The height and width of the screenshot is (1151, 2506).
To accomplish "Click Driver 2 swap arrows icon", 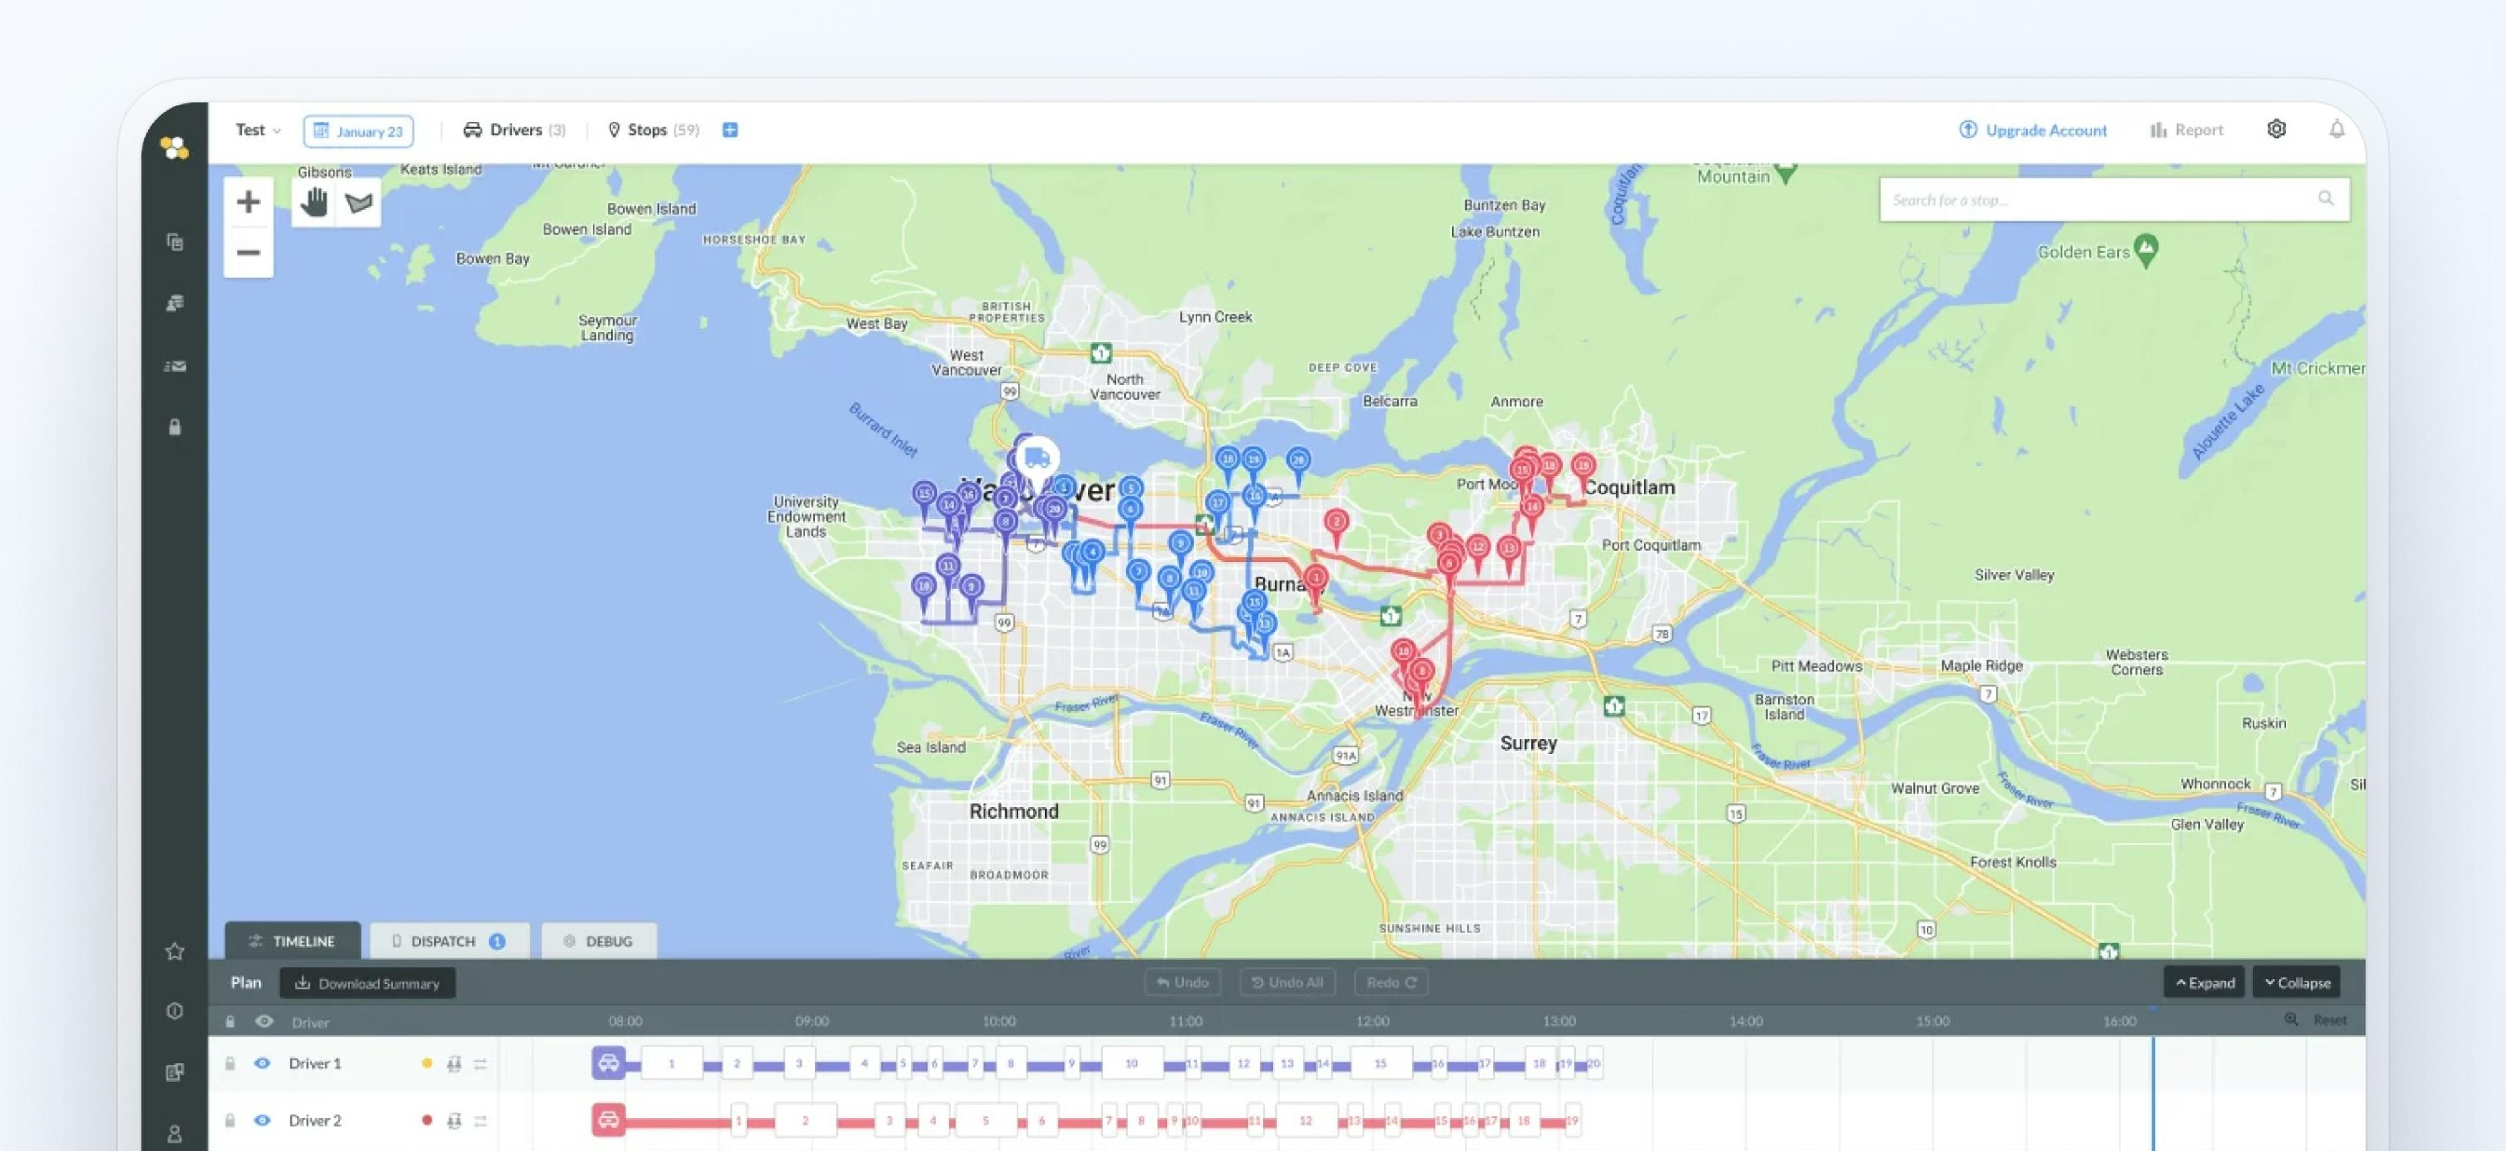I will coord(481,1121).
